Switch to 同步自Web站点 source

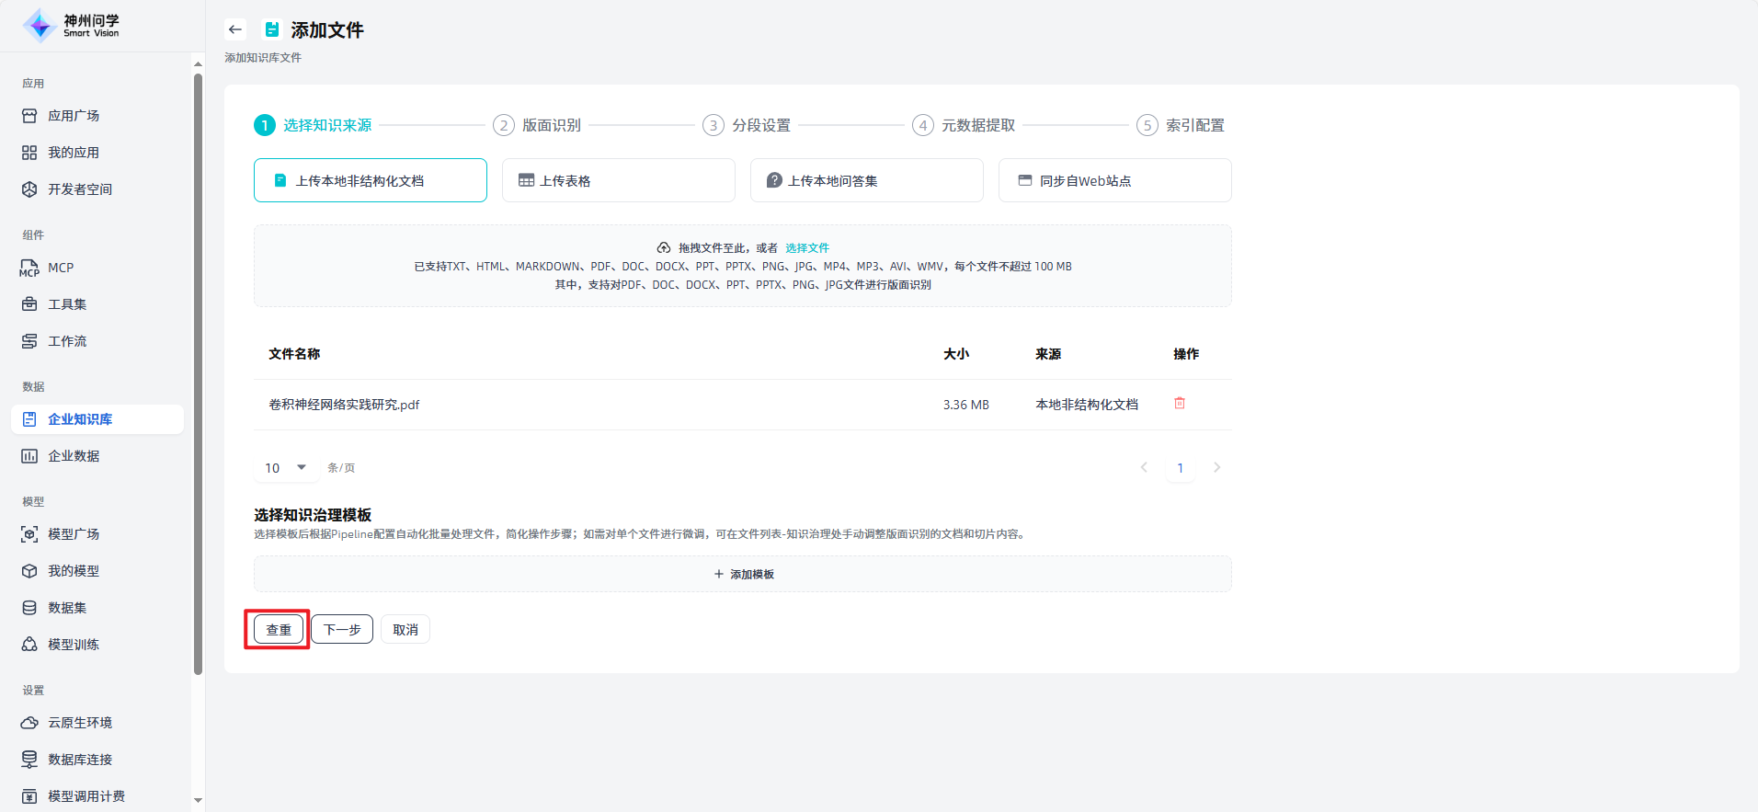1114,180
